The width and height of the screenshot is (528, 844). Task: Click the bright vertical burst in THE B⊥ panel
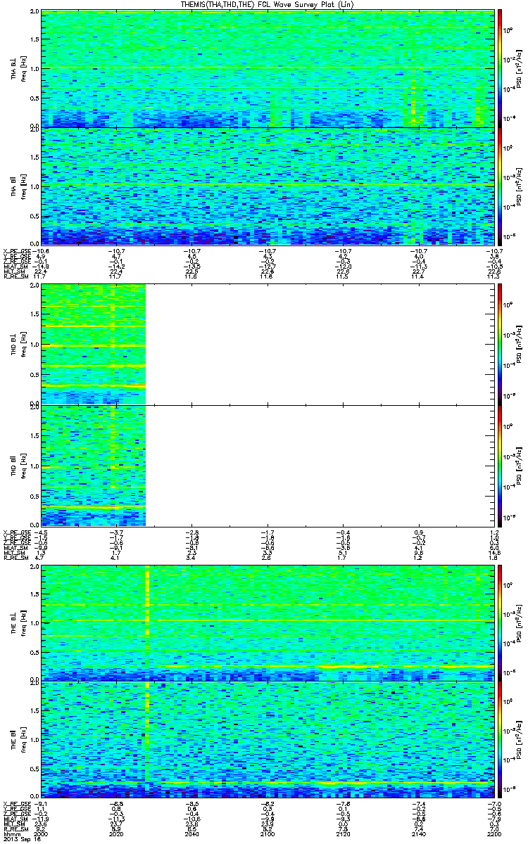(146, 622)
